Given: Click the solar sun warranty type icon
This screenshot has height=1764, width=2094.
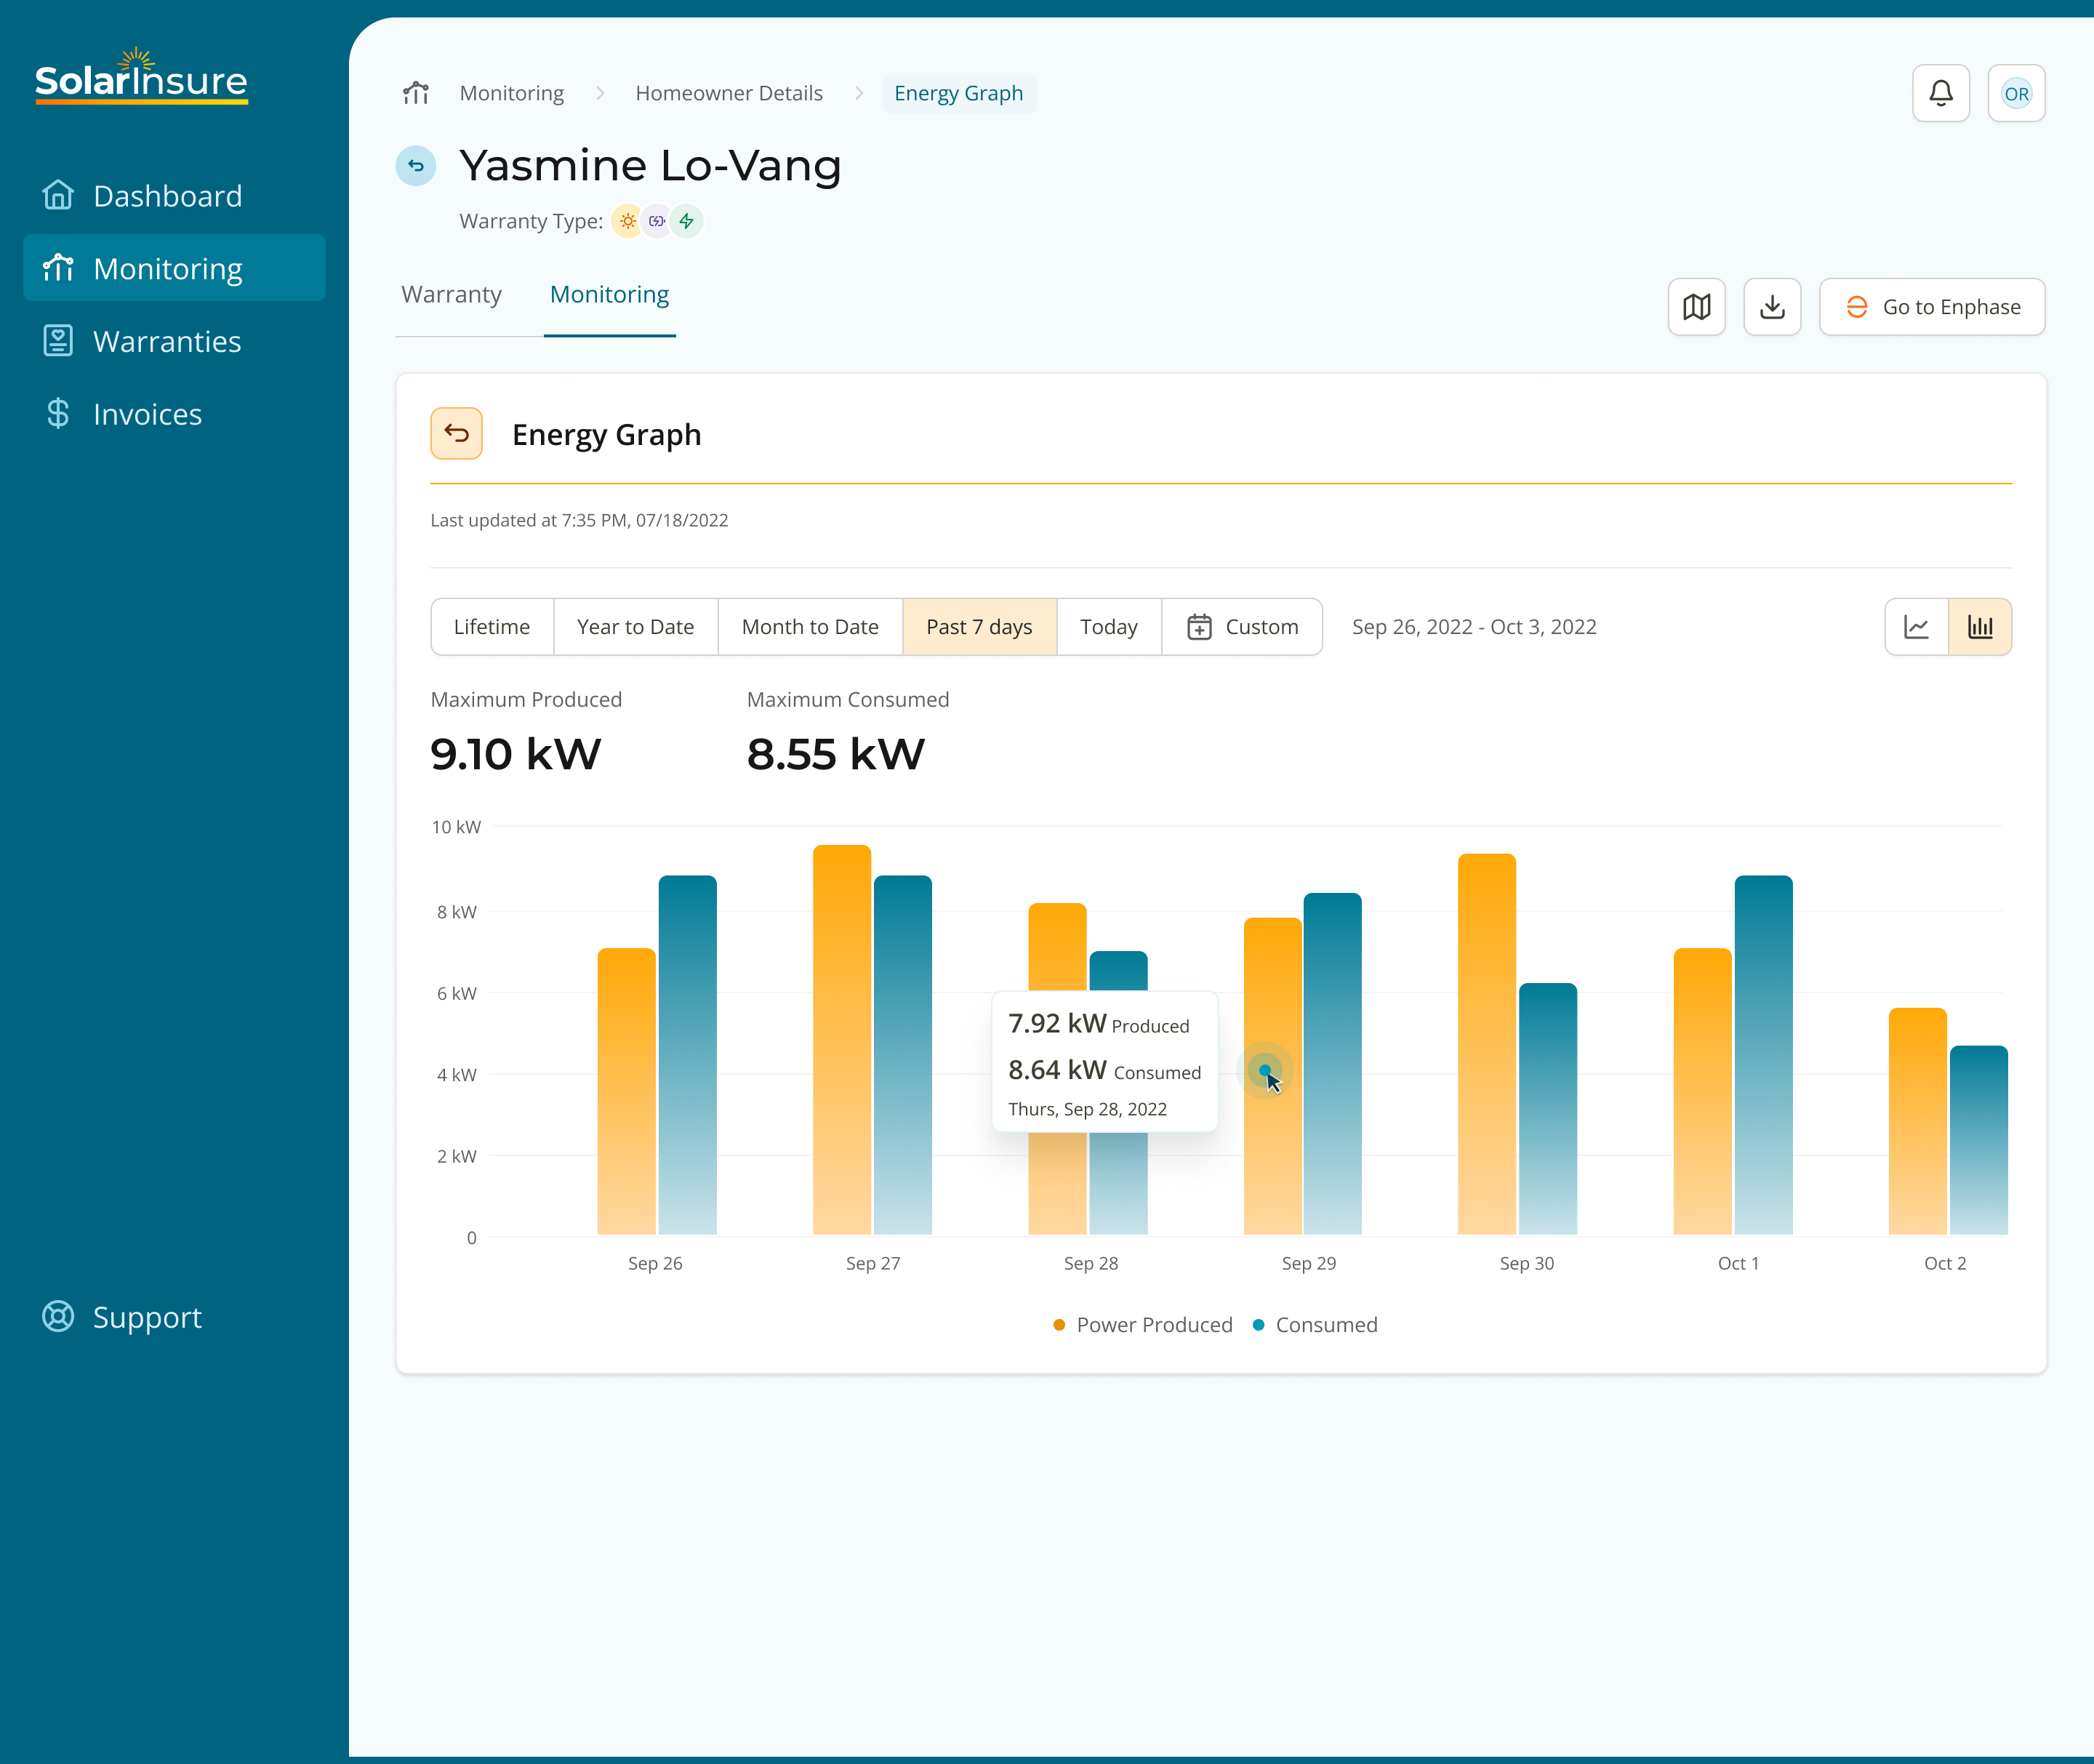Looking at the screenshot, I should coord(627,221).
